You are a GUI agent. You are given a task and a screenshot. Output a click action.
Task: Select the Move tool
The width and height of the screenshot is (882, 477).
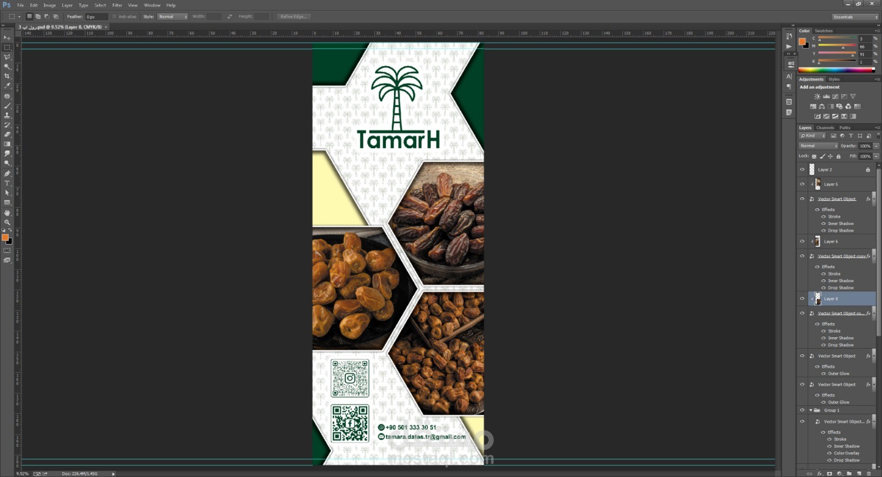click(x=7, y=37)
